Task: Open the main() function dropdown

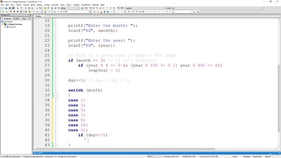Action: point(214,8)
